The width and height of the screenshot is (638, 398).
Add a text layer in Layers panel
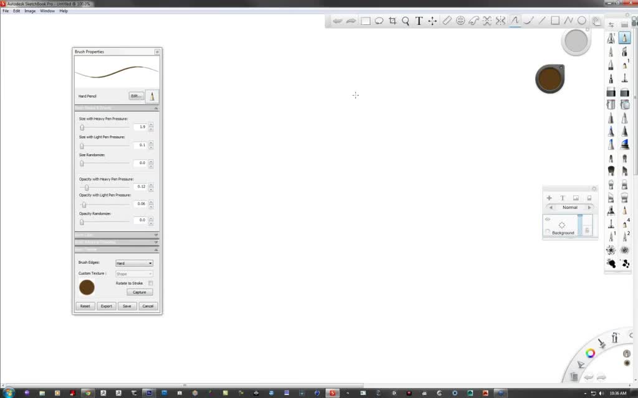(563, 198)
